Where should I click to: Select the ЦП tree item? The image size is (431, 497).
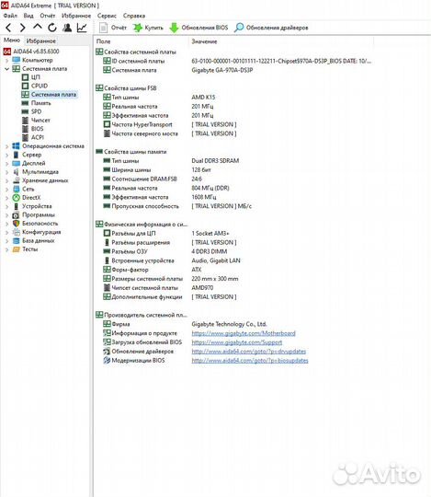coord(31,77)
